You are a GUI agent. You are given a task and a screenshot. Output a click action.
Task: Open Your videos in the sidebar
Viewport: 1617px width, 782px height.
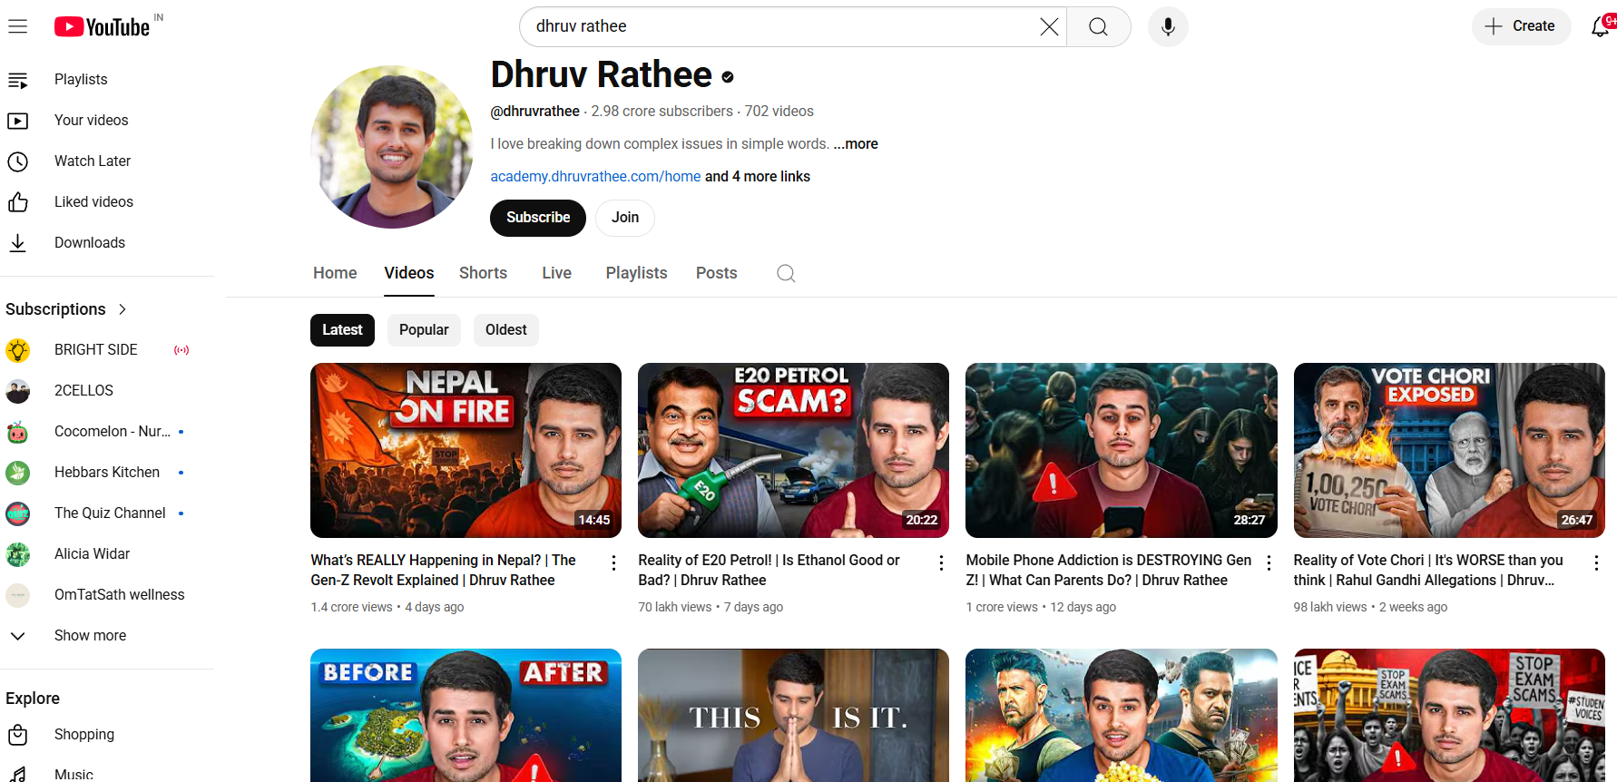[x=107, y=121]
